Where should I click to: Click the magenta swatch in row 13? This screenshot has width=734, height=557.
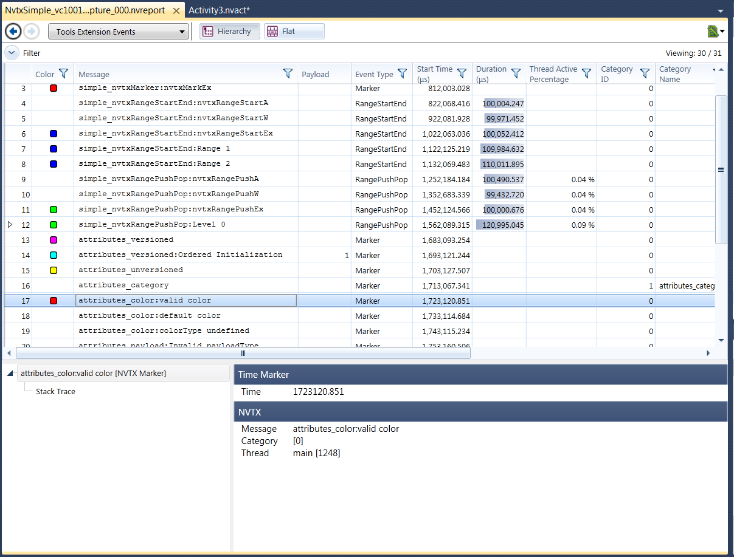click(x=54, y=240)
